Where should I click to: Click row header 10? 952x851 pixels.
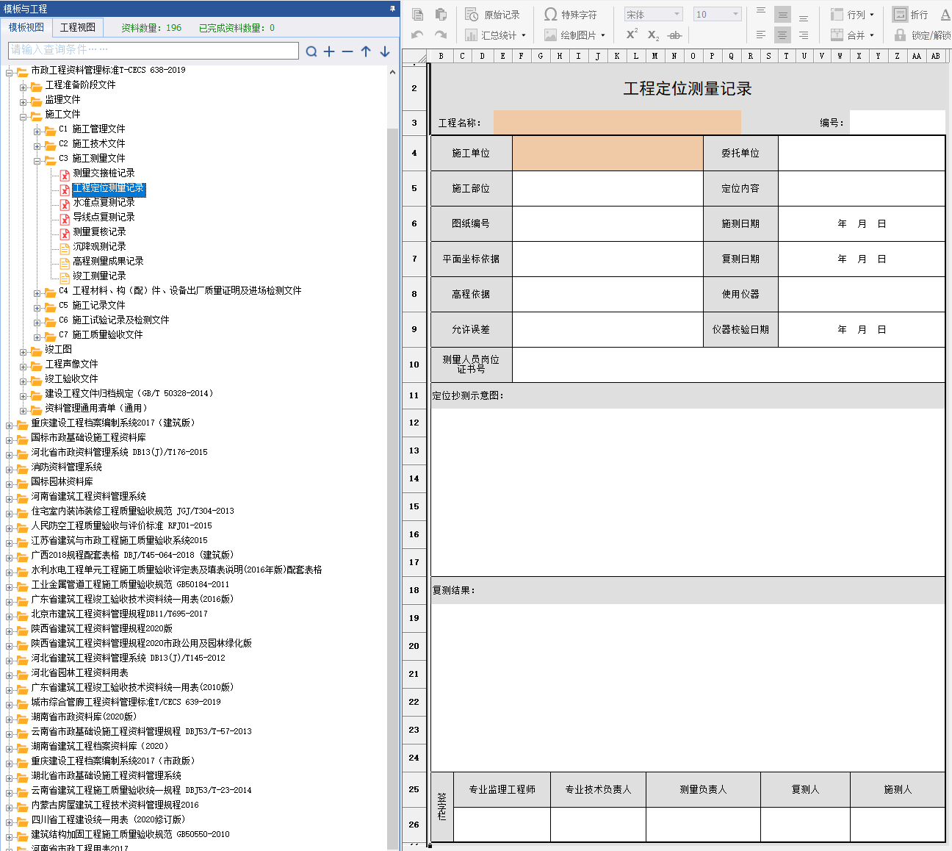414,365
